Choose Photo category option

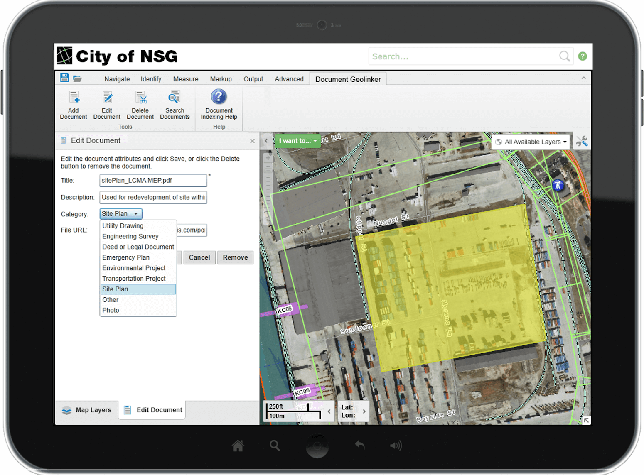click(138, 311)
